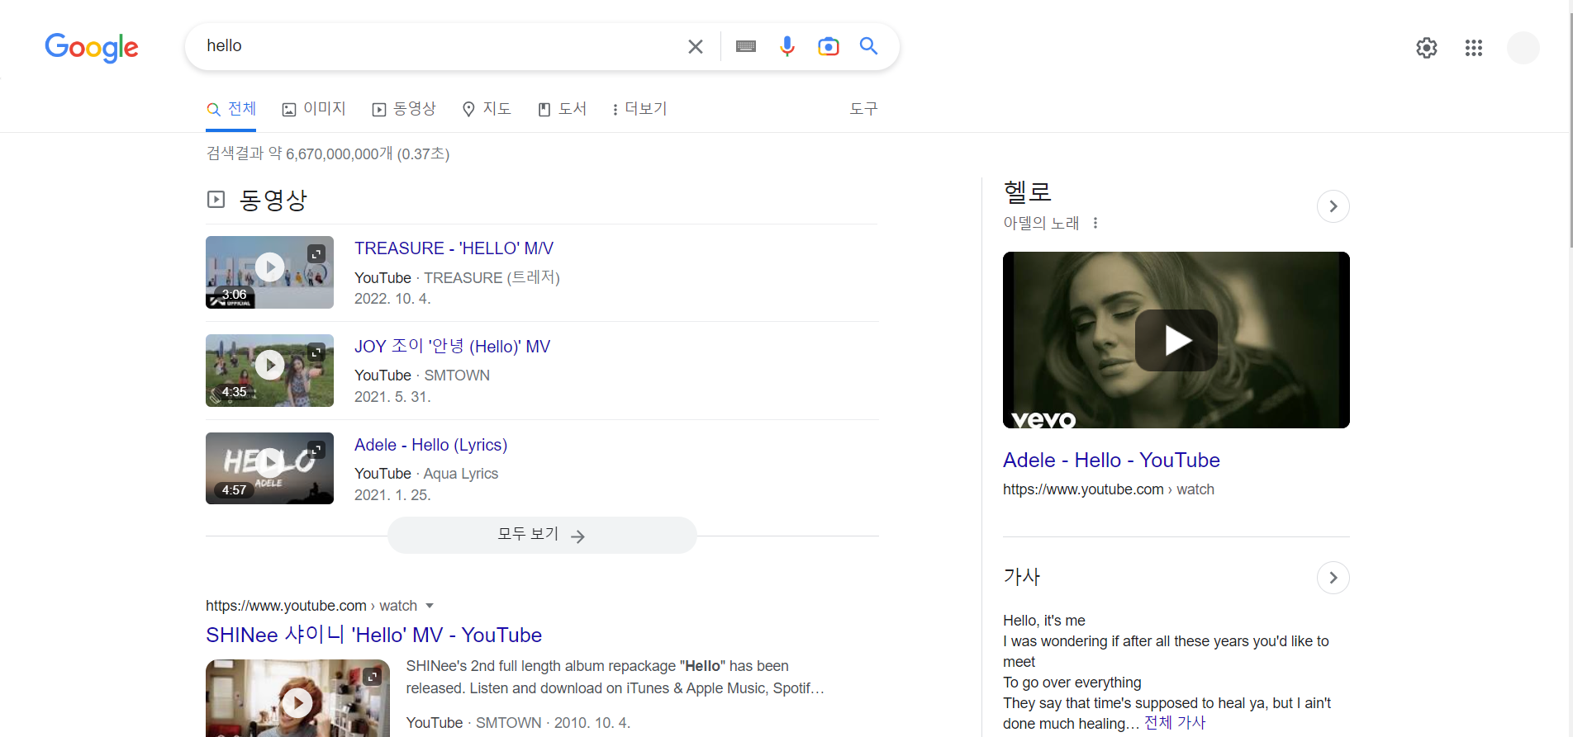Play the SHINee Hello MV thumbnail
The width and height of the screenshot is (1573, 737).
(x=297, y=699)
